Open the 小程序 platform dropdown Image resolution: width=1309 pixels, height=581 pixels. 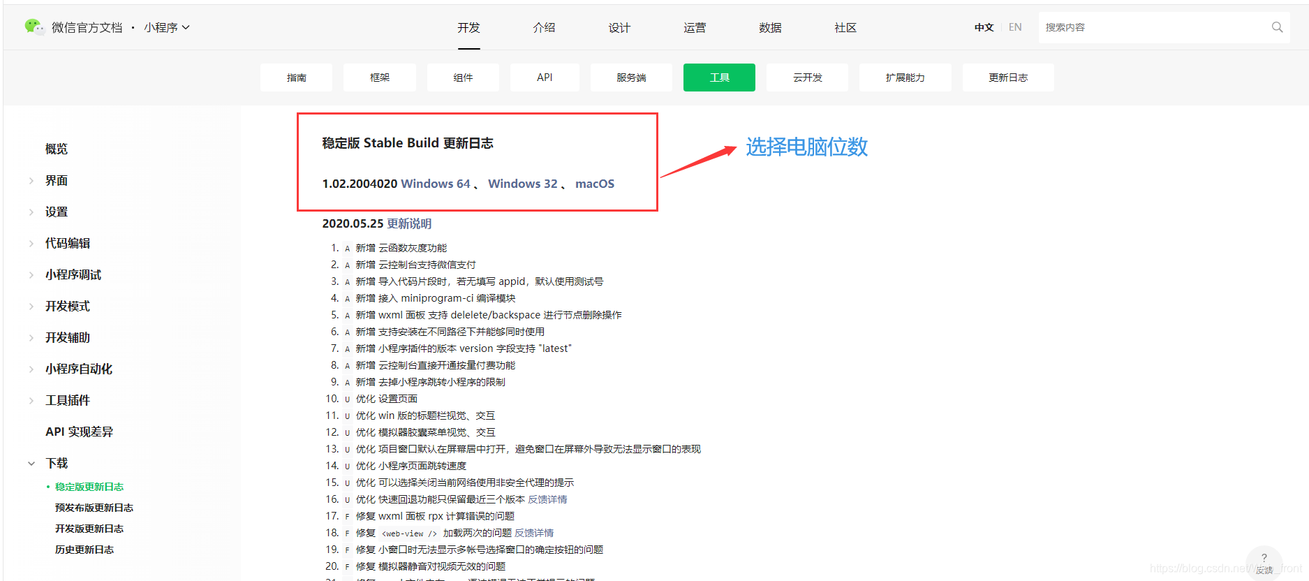(167, 27)
